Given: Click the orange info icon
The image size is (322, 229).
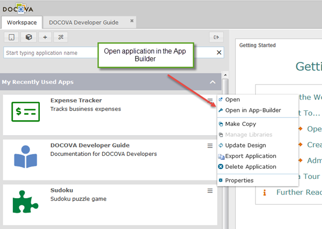Looking at the screenshot, I should tap(265, 192).
